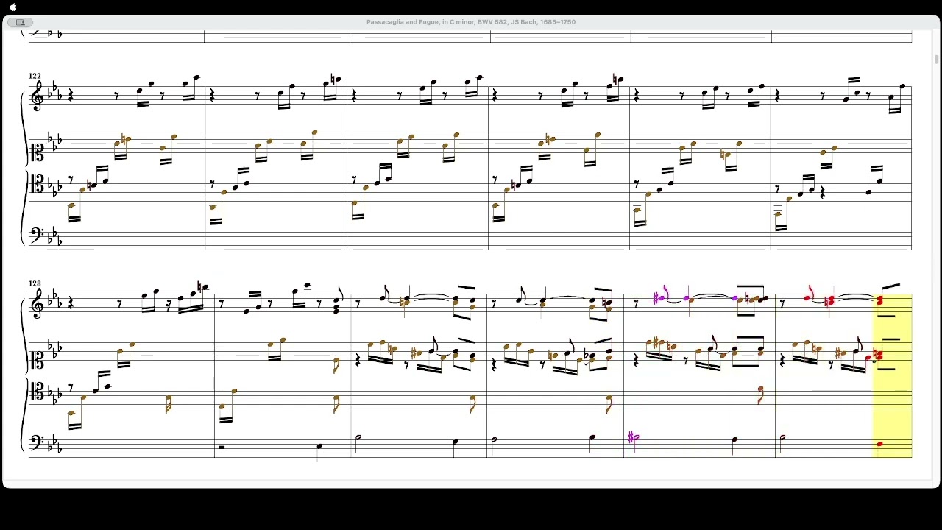Click the vertical scrollbar thumb
The width and height of the screenshot is (942, 530).
pos(936,59)
